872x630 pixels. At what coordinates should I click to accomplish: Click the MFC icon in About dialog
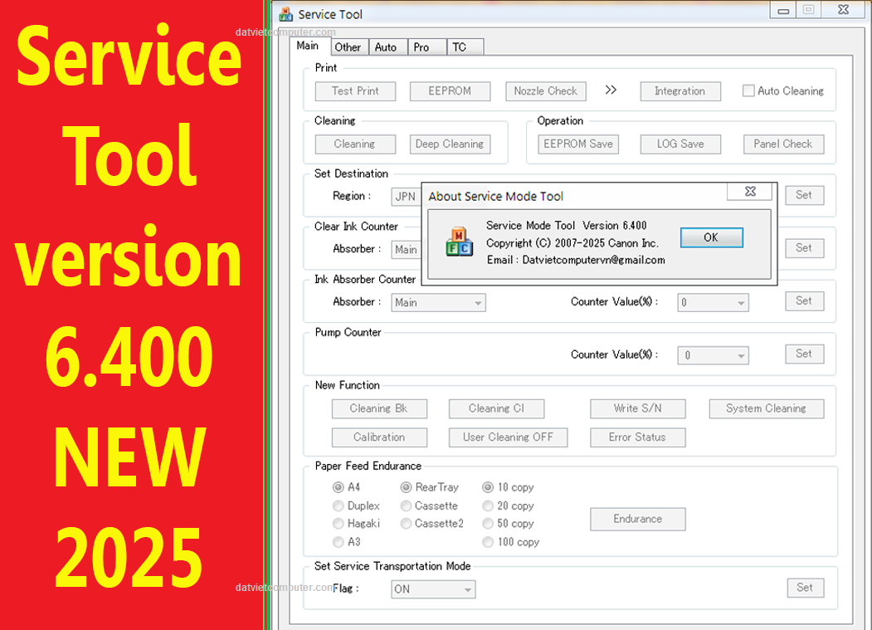point(459,242)
